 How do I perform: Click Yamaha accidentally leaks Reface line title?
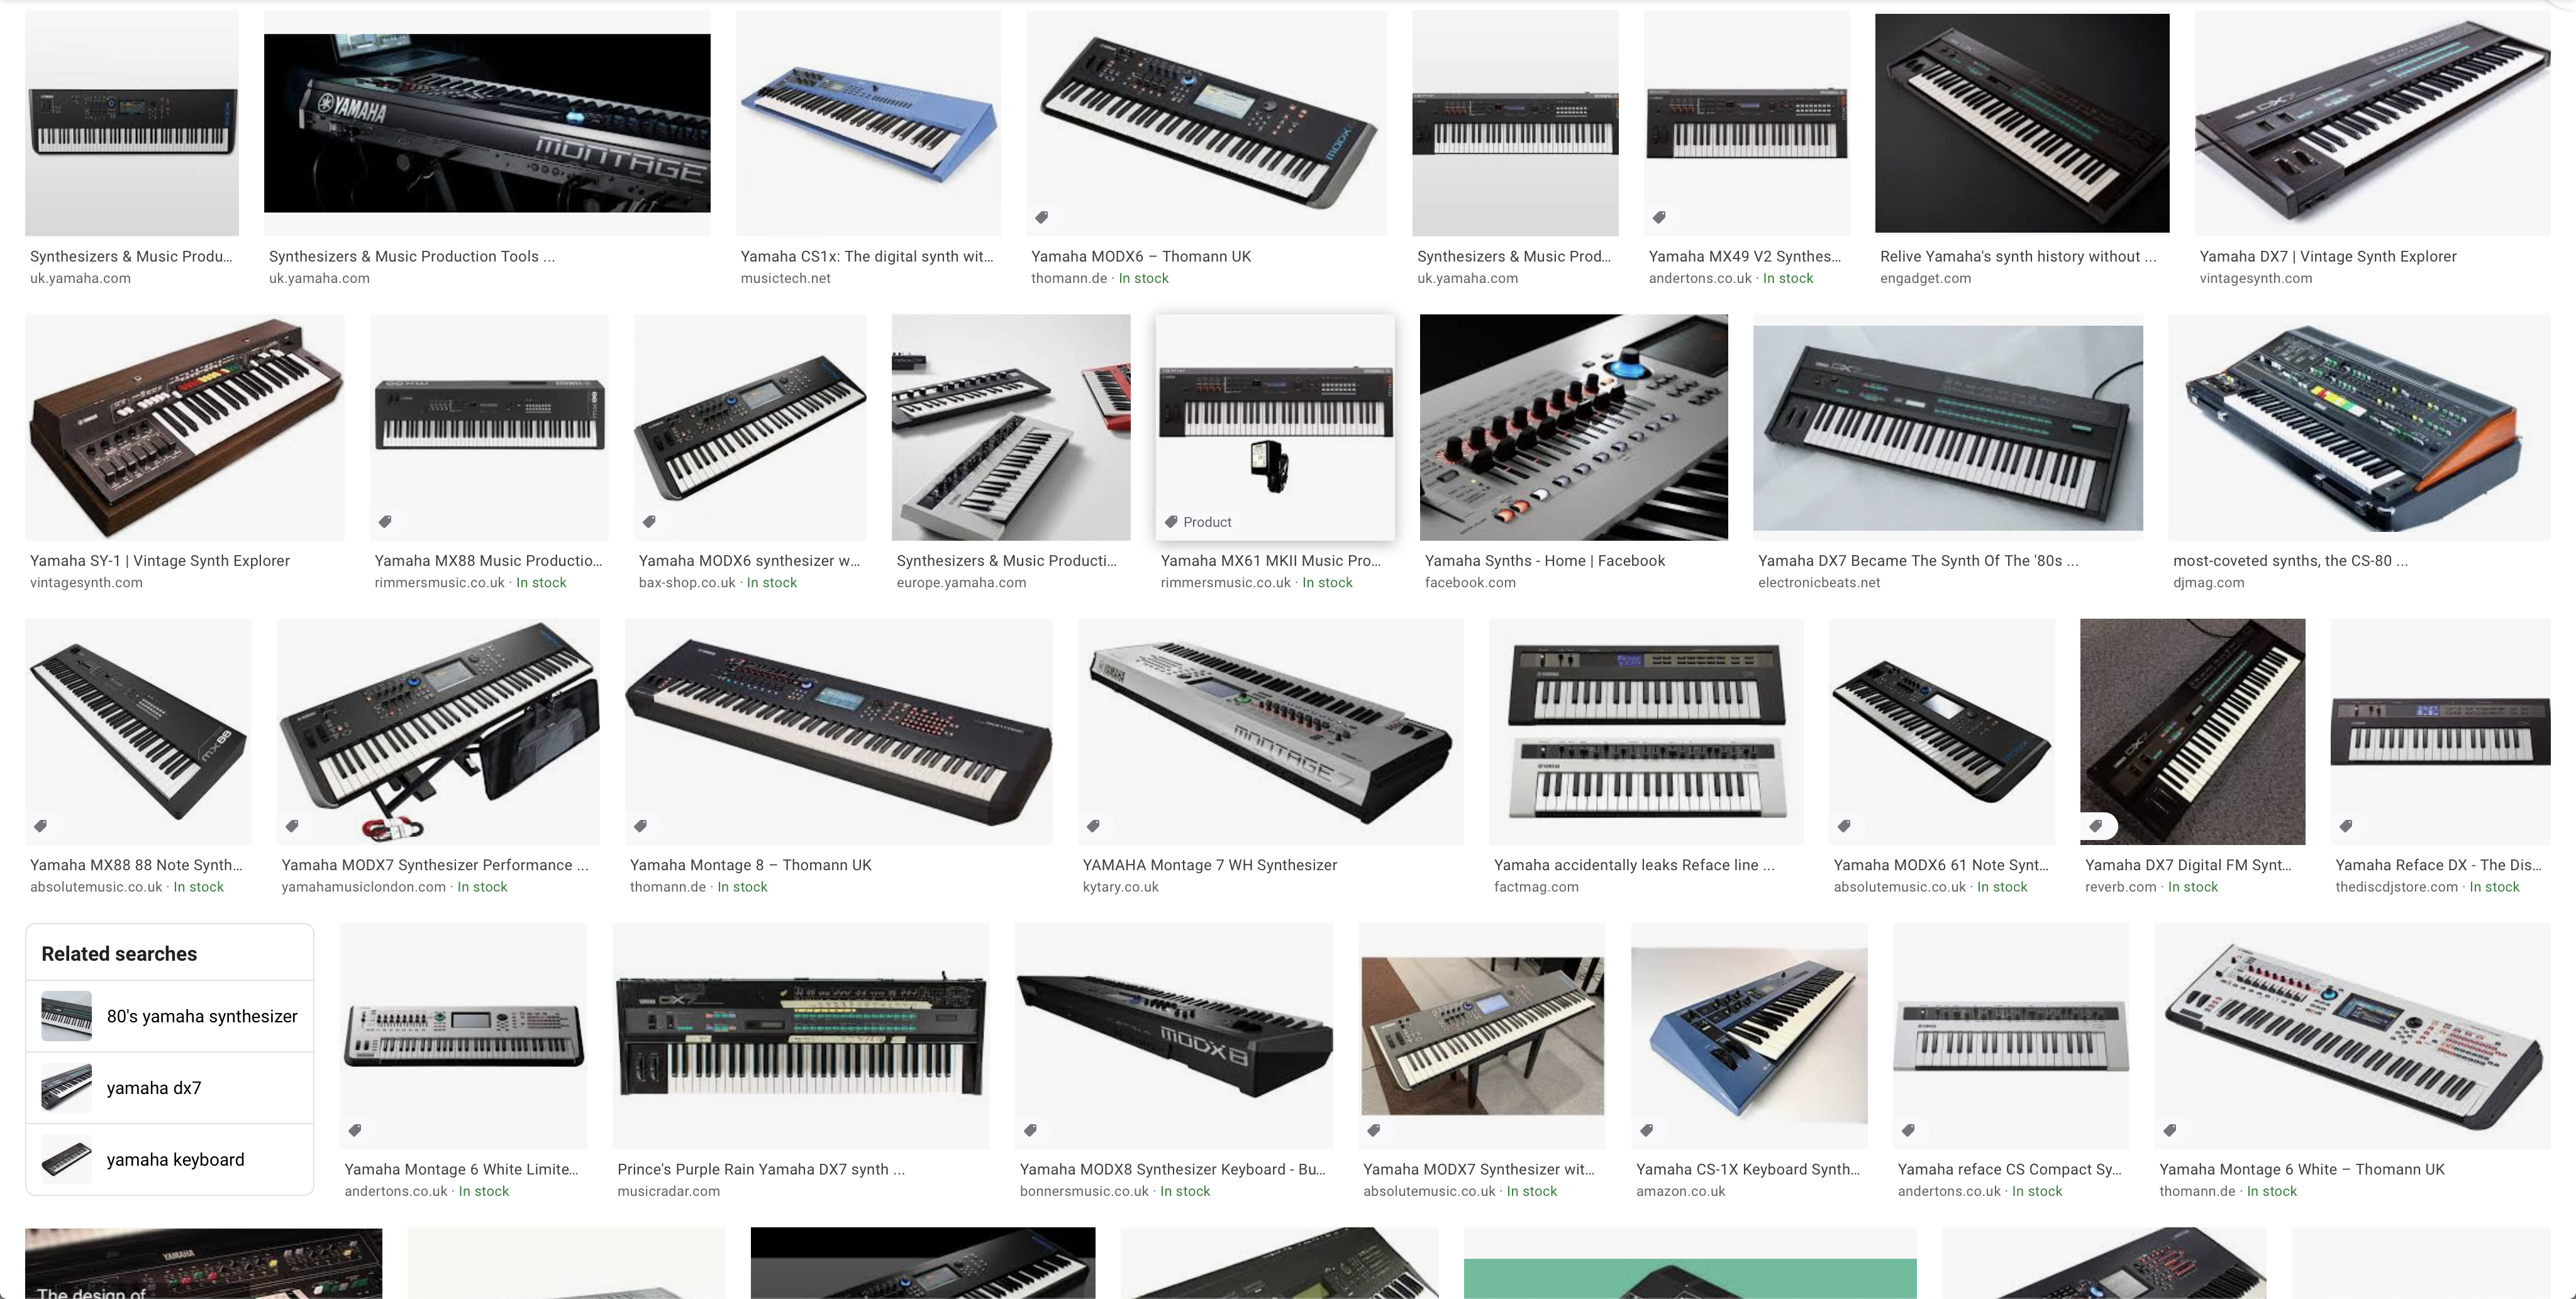pos(1634,865)
